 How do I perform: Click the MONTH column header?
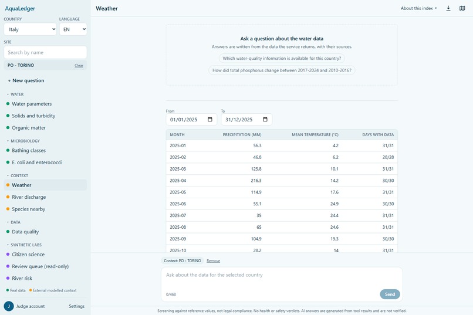pyautogui.click(x=177, y=135)
